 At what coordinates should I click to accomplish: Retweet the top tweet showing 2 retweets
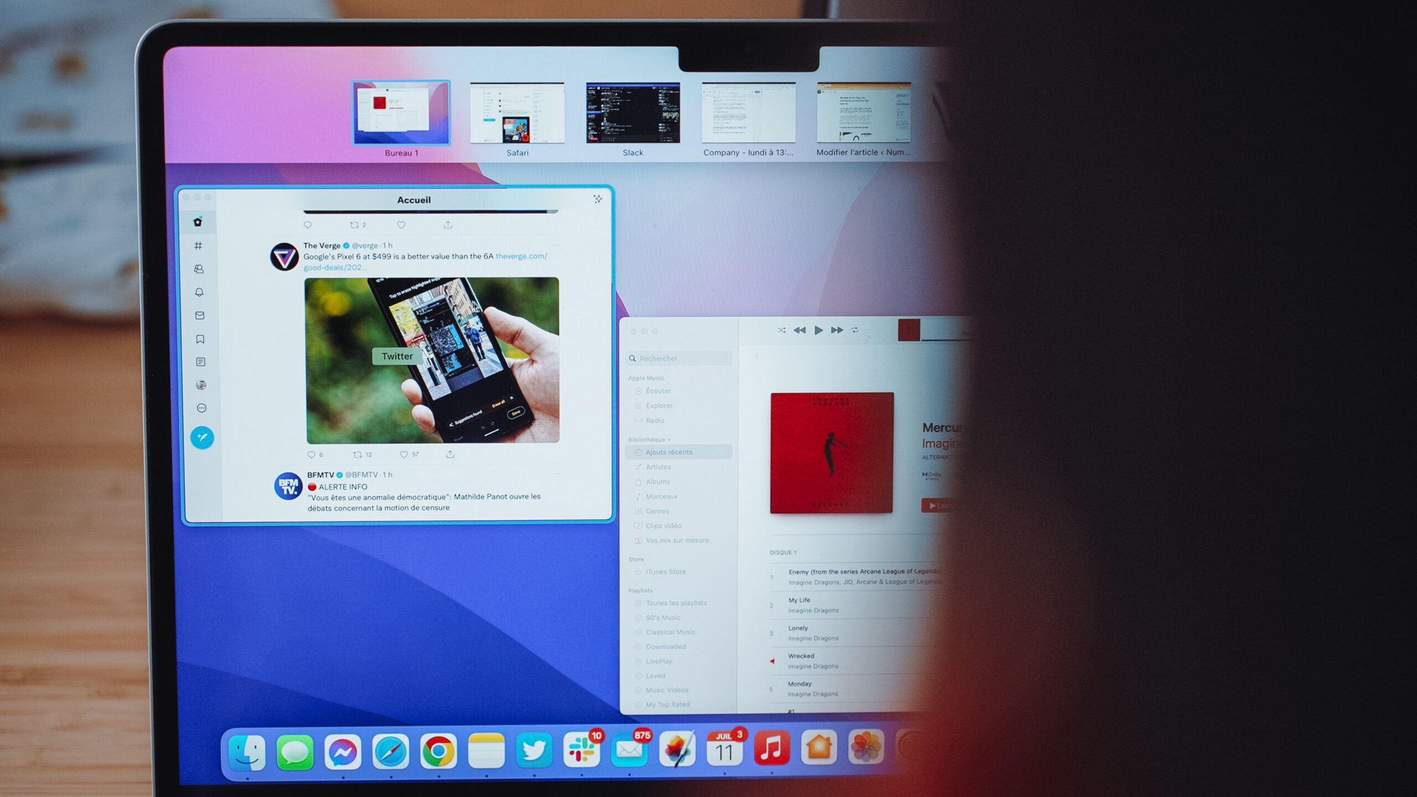[x=354, y=225]
